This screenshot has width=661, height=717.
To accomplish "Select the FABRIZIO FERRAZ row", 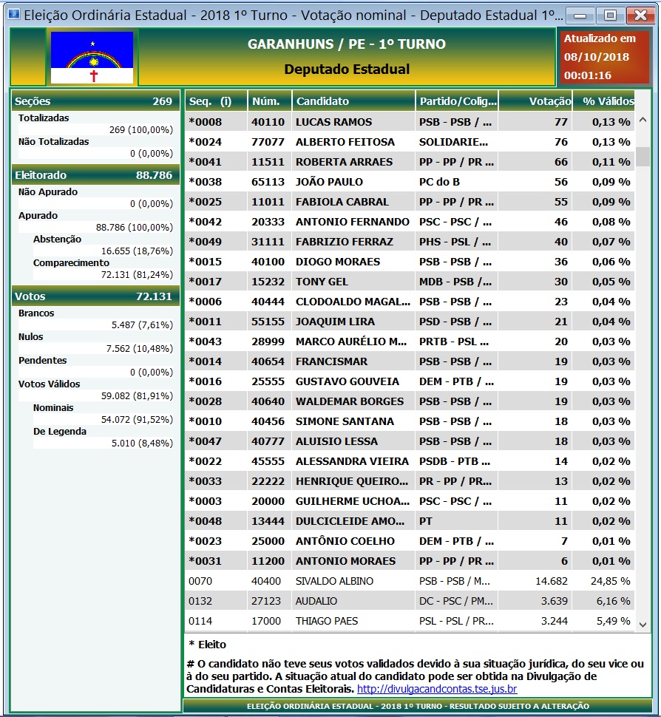I will click(410, 242).
